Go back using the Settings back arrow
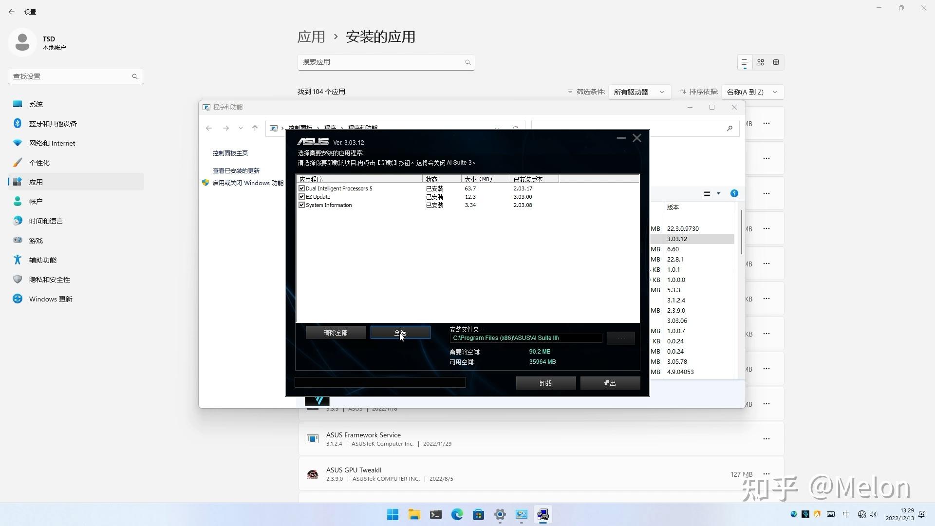The width and height of the screenshot is (935, 526). pos(12,12)
